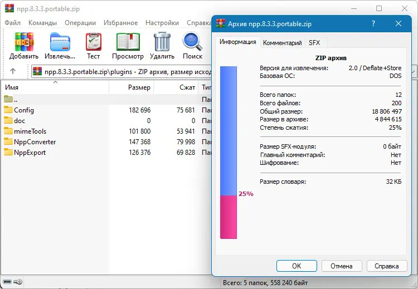Maximize the main WinRAR window
Image resolution: width=418 pixels, height=289 pixels.
click(379, 8)
